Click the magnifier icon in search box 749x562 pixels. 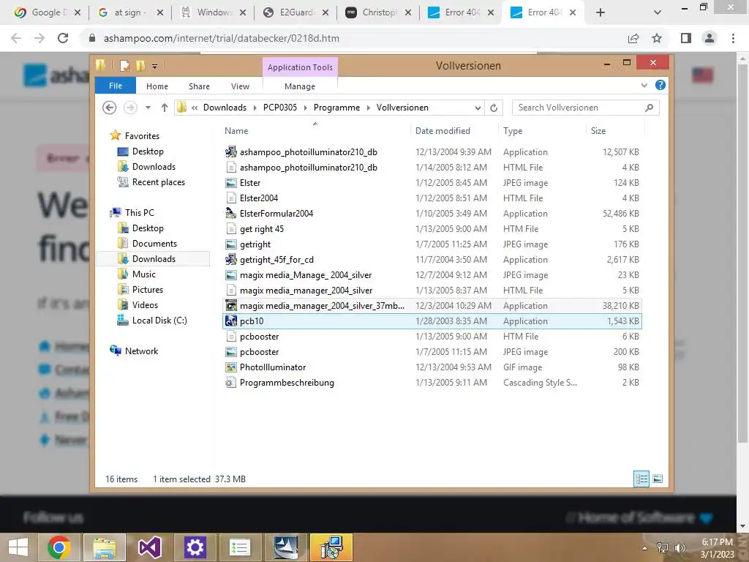649,108
